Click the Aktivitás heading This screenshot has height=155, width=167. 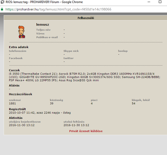point(16,118)
